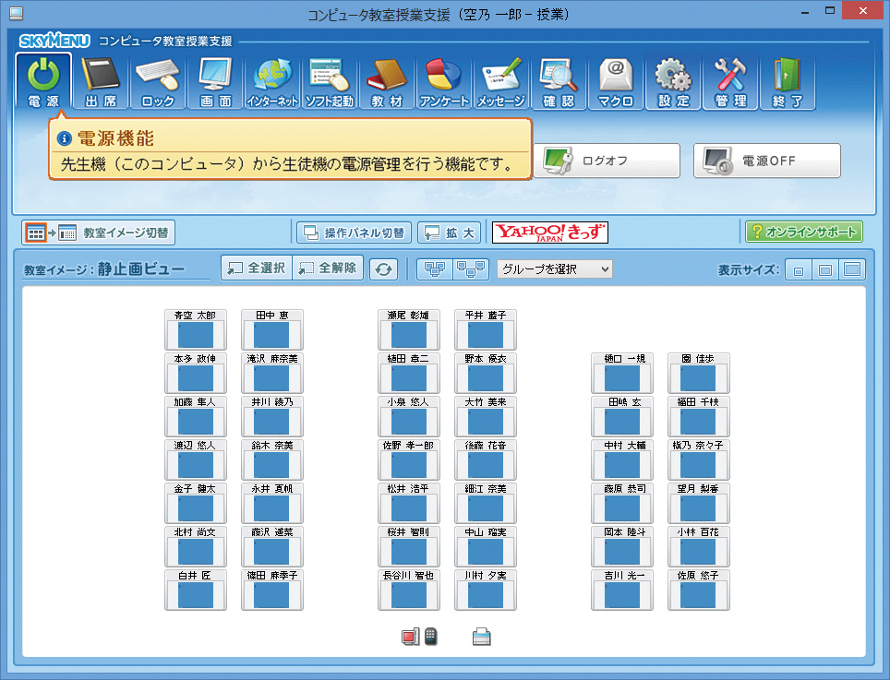Screen dimensions: 890x680
Task: Select student thumbnail 永井 真帆
Action: click(x=271, y=503)
